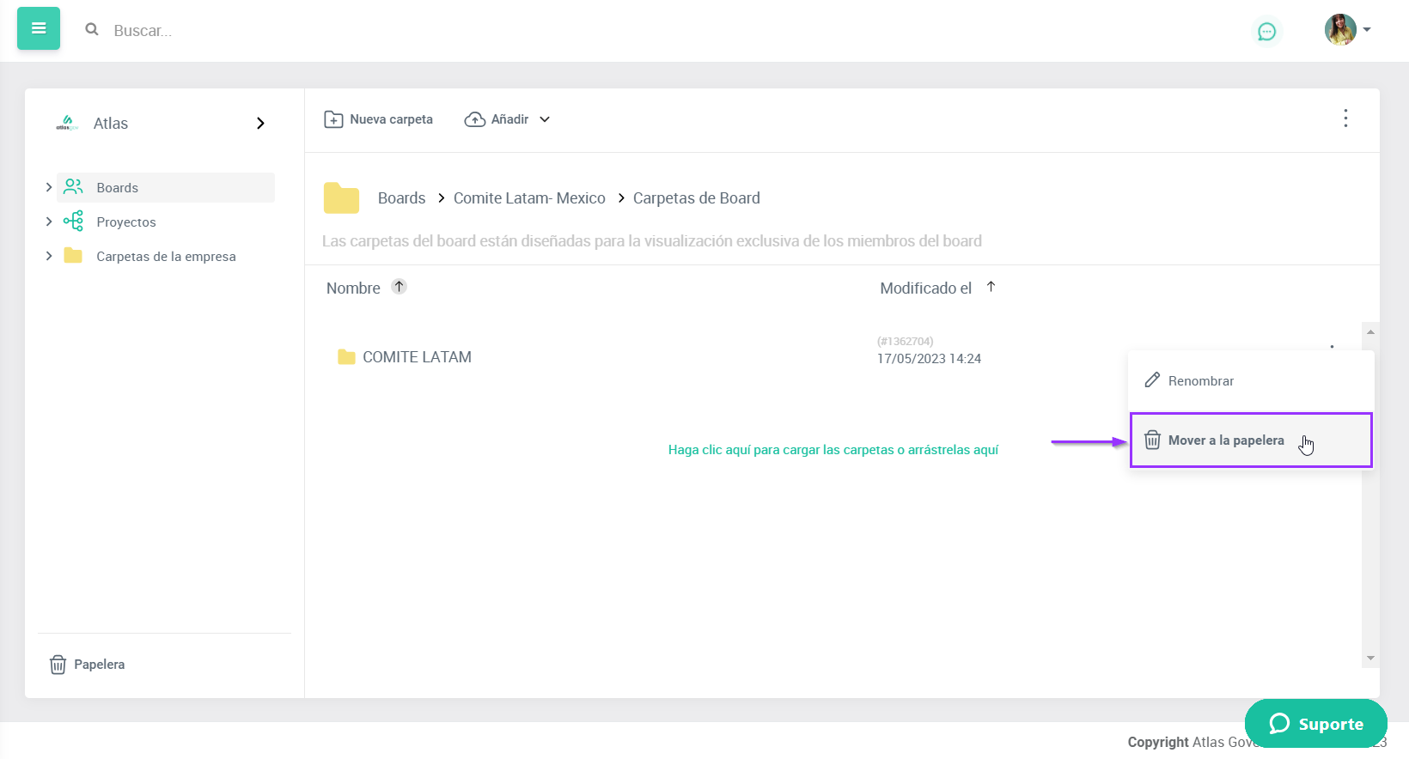
Task: Open the Añadir upload dropdown
Action: (x=507, y=119)
